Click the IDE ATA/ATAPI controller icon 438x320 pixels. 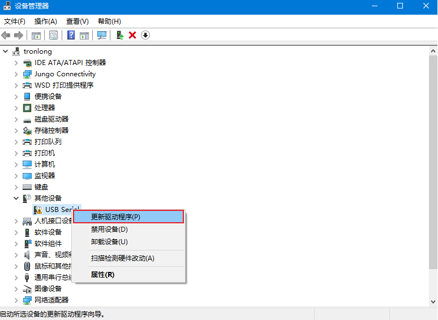click(27, 63)
